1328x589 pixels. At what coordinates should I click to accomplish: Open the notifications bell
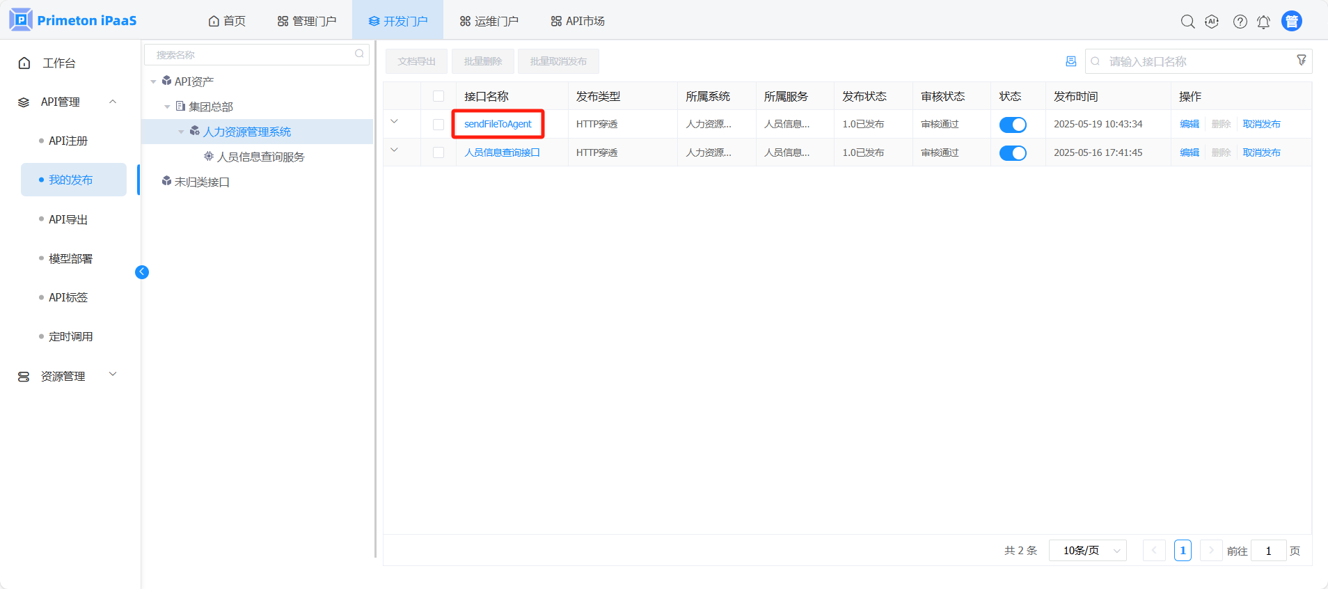pyautogui.click(x=1263, y=22)
